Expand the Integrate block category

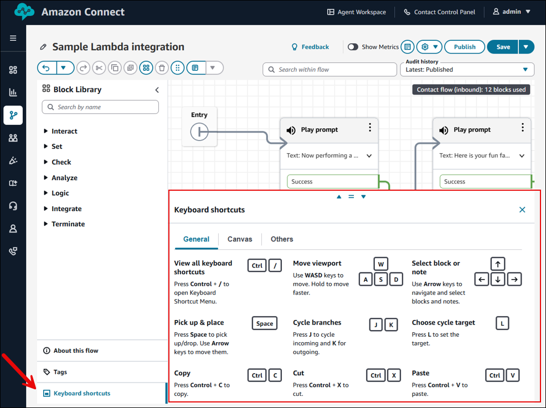click(66, 208)
